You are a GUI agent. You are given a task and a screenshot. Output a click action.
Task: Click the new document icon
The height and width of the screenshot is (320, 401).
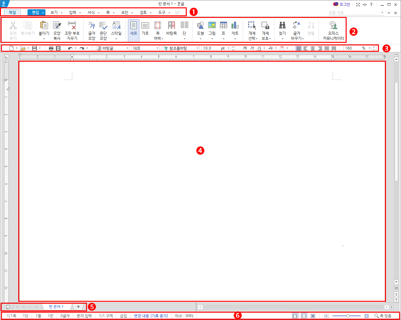coord(12,48)
